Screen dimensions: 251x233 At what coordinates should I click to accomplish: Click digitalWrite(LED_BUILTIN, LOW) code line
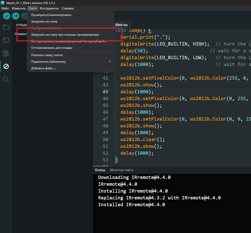164,58
